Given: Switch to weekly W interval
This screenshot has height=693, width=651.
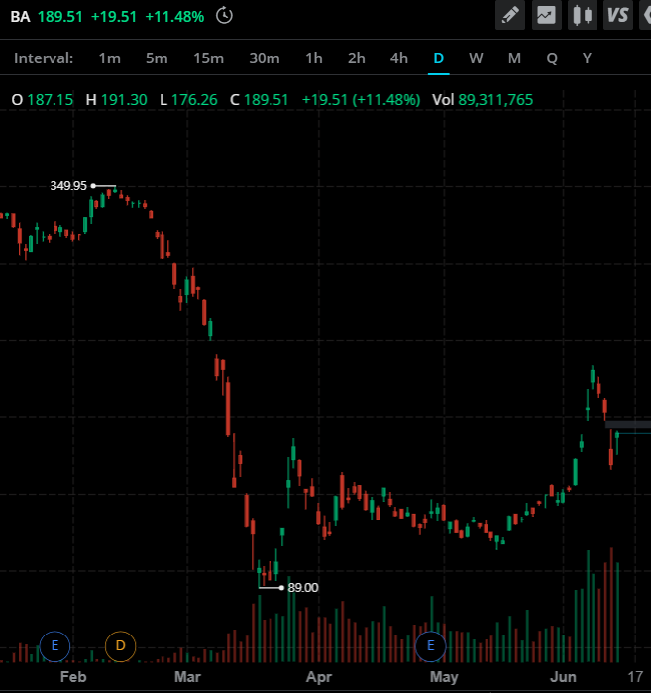Looking at the screenshot, I should coord(476,58).
